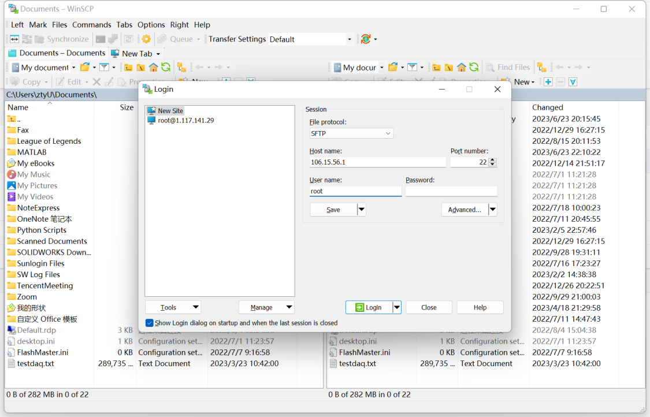This screenshot has width=650, height=417.
Task: Go to parent directory in right panel
Action: tap(437, 67)
